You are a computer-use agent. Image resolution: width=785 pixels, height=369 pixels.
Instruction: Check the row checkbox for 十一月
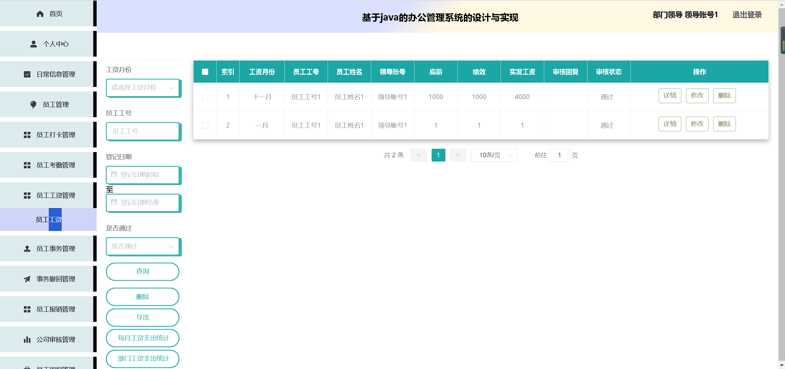click(205, 97)
